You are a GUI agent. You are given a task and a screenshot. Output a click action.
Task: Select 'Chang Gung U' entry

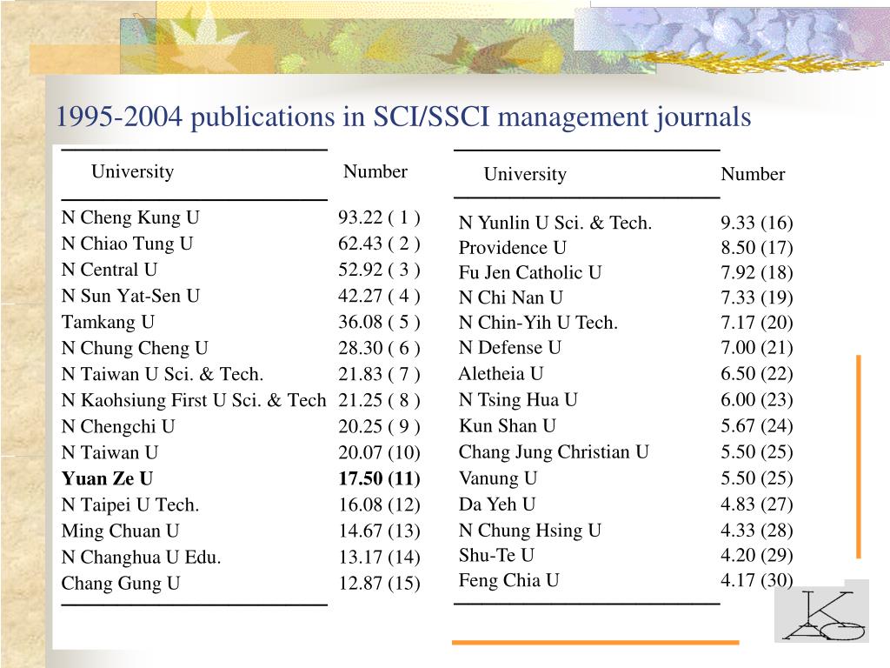[x=121, y=584]
